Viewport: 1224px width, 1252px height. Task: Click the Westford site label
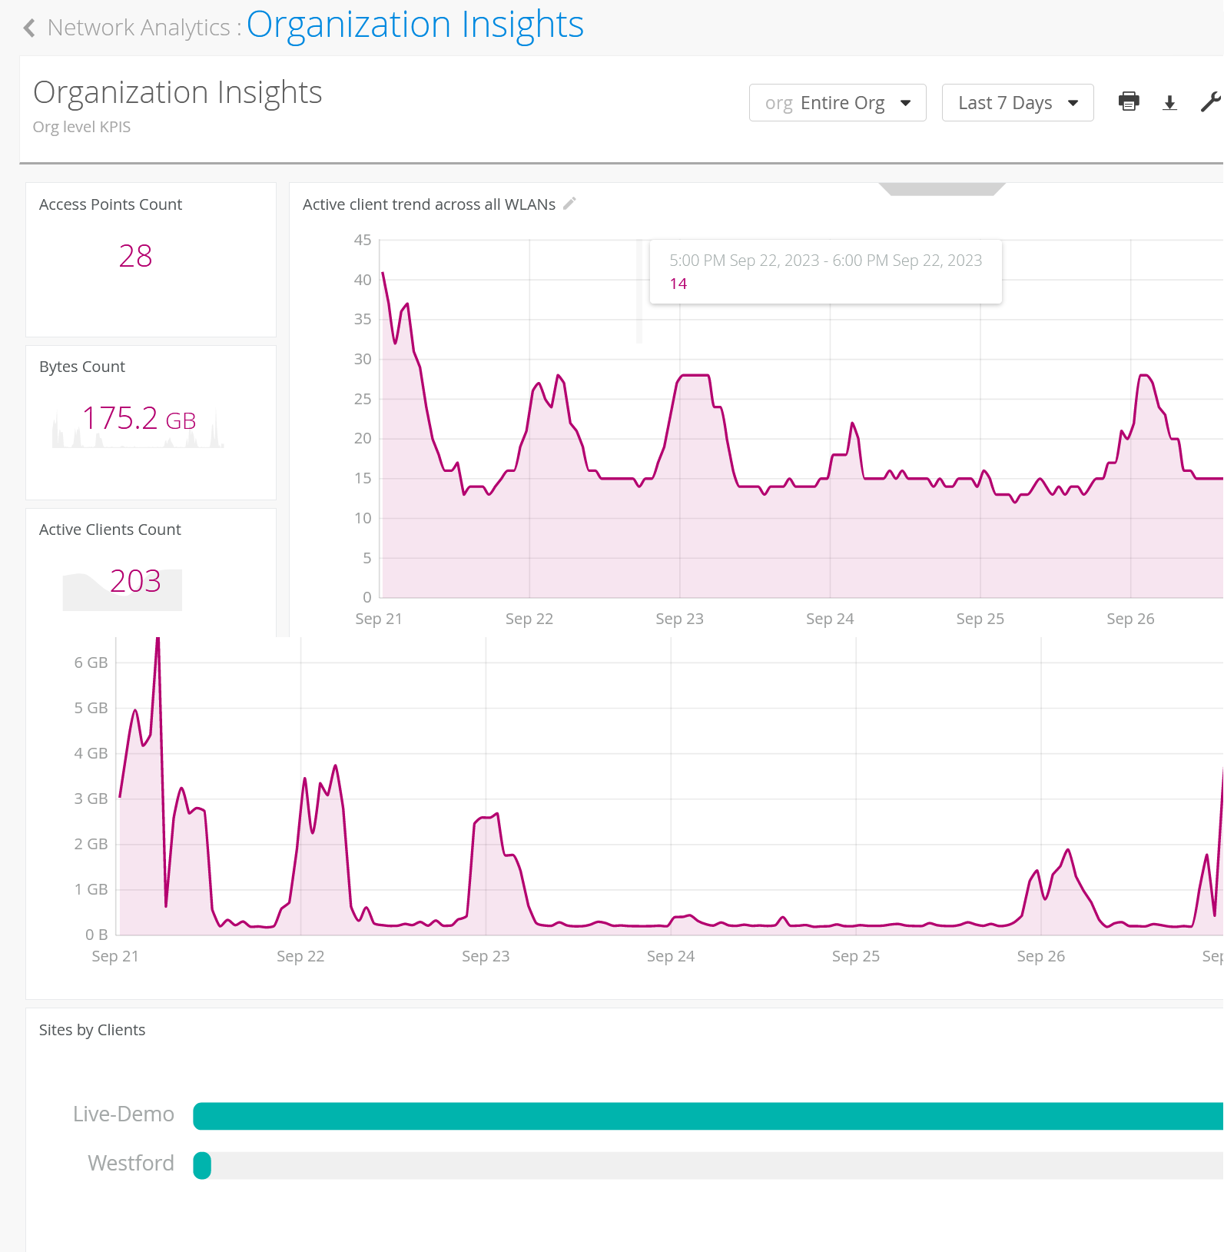pos(131,1164)
